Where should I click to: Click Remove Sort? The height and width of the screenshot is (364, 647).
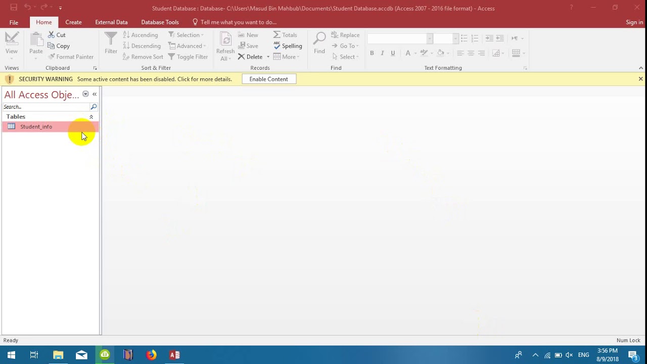(x=143, y=57)
